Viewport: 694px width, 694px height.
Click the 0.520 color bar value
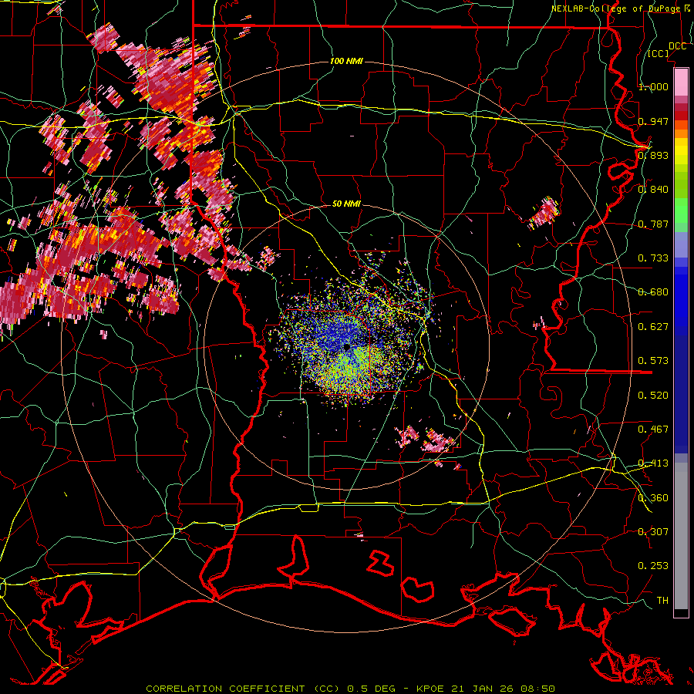tap(653, 396)
